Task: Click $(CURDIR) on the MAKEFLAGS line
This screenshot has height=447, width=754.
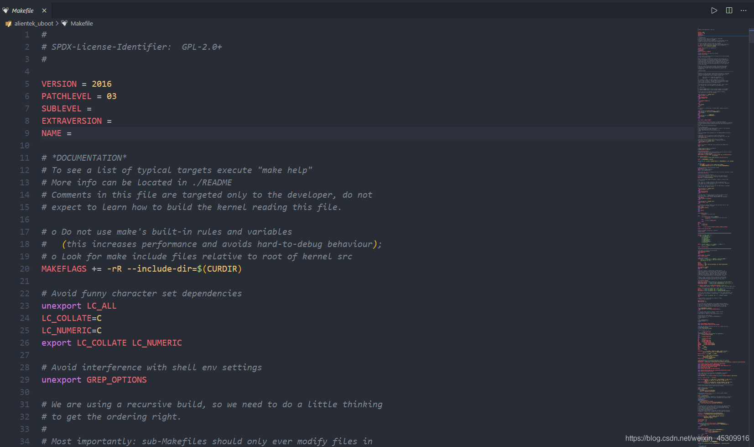Action: click(219, 269)
